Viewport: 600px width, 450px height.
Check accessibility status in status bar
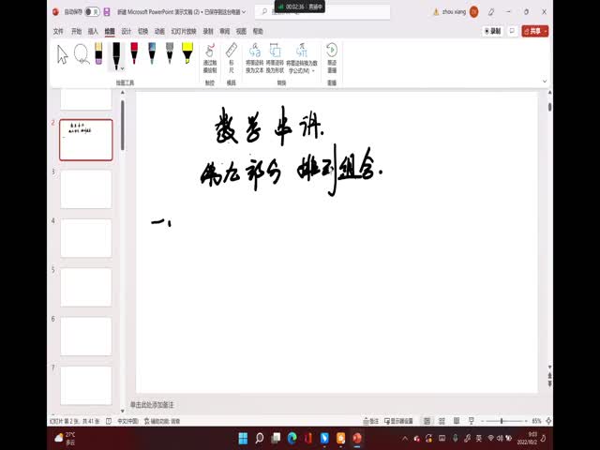[162, 421]
